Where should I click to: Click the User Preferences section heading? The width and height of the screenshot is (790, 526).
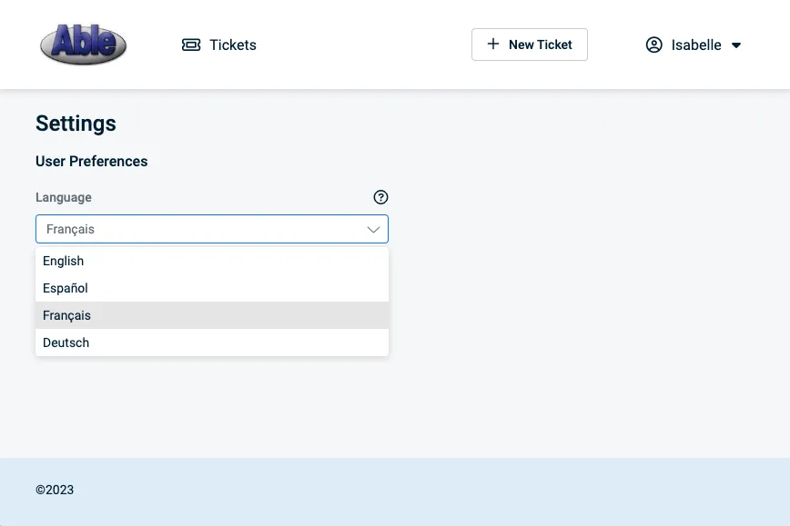tap(91, 161)
